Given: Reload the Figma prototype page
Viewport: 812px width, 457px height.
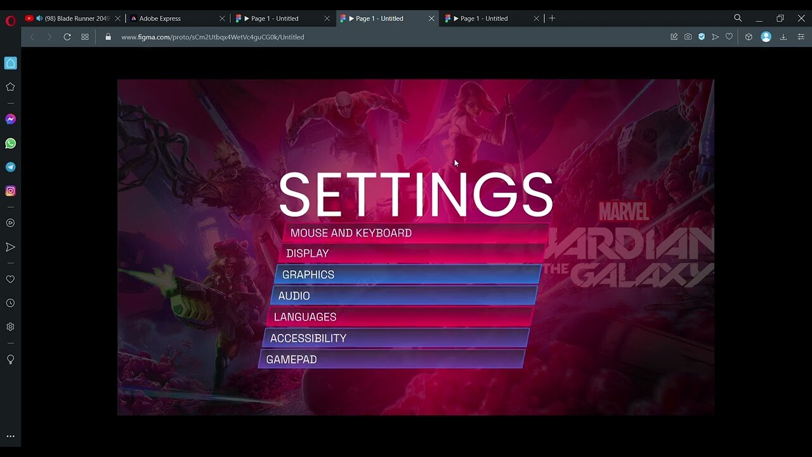Looking at the screenshot, I should pos(67,37).
